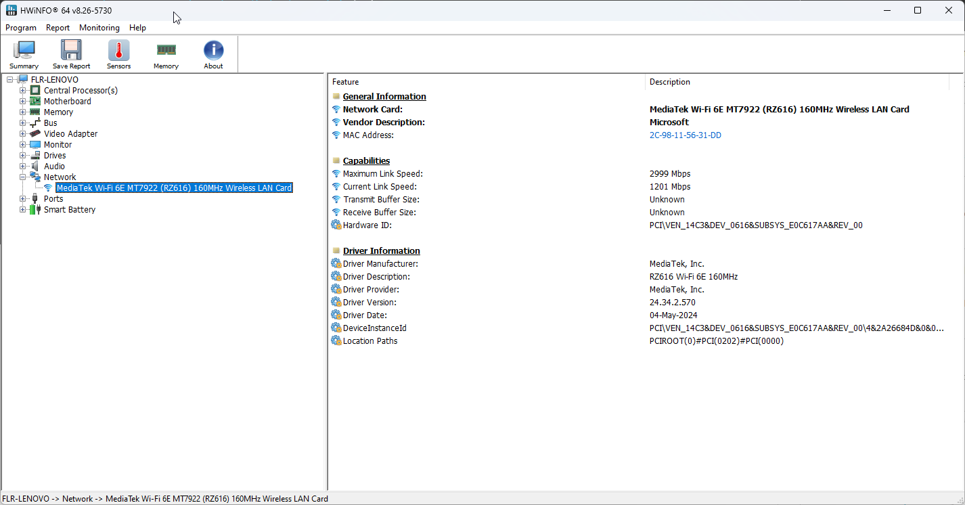
Task: Click the Vendor Description value Microsoft
Action: click(x=669, y=123)
